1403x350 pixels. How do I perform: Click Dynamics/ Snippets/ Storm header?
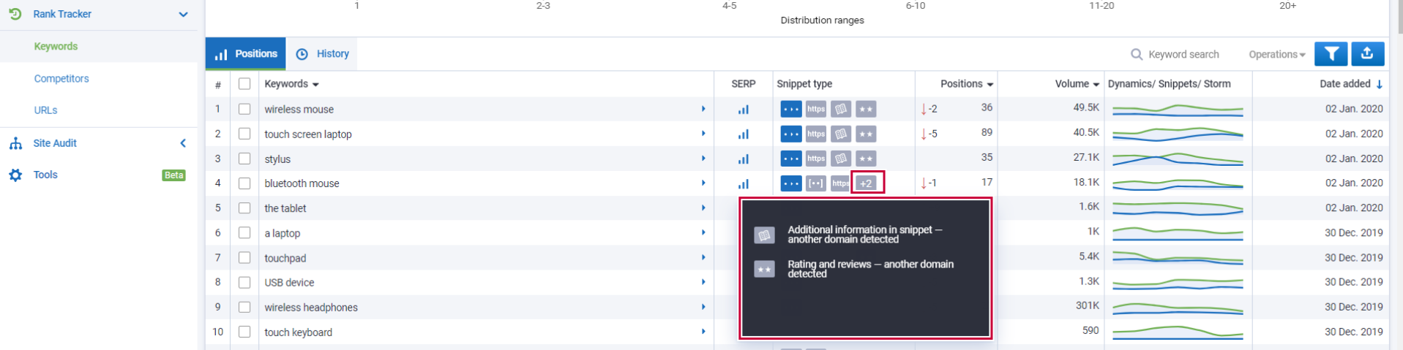click(x=1169, y=84)
